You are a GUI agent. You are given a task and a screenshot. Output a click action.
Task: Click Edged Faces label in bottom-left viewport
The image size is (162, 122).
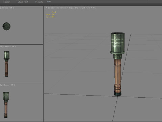click(x=4, y=85)
